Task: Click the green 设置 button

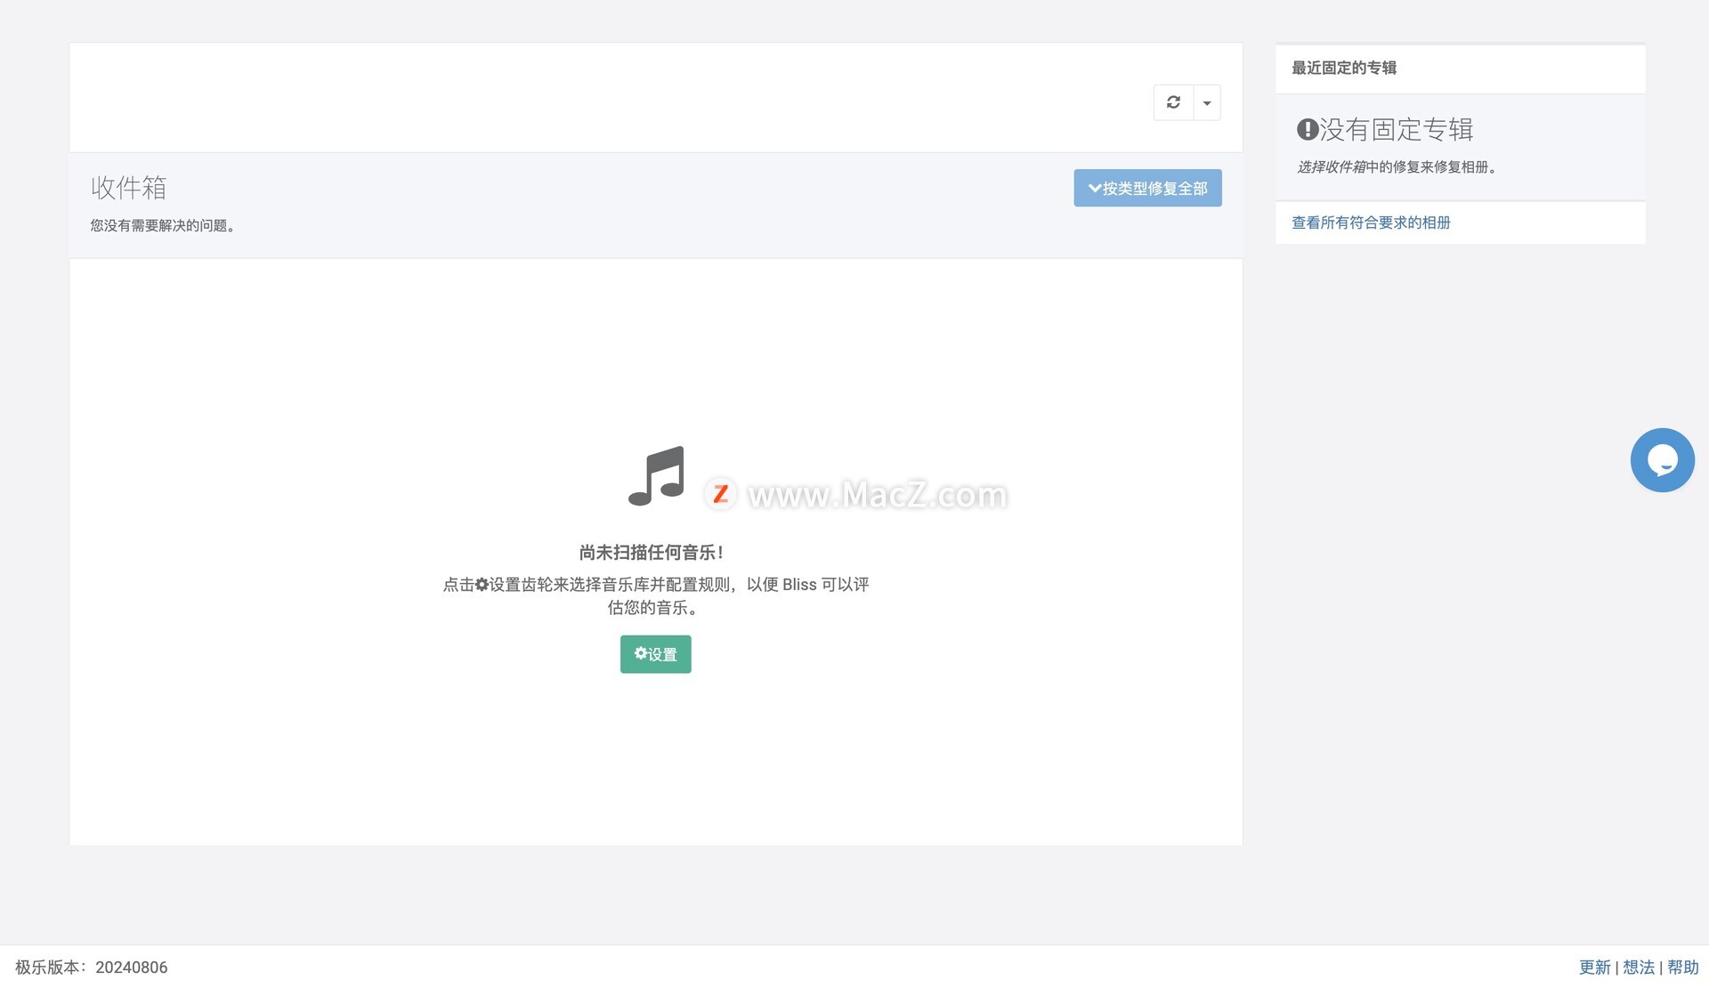Action: [655, 654]
